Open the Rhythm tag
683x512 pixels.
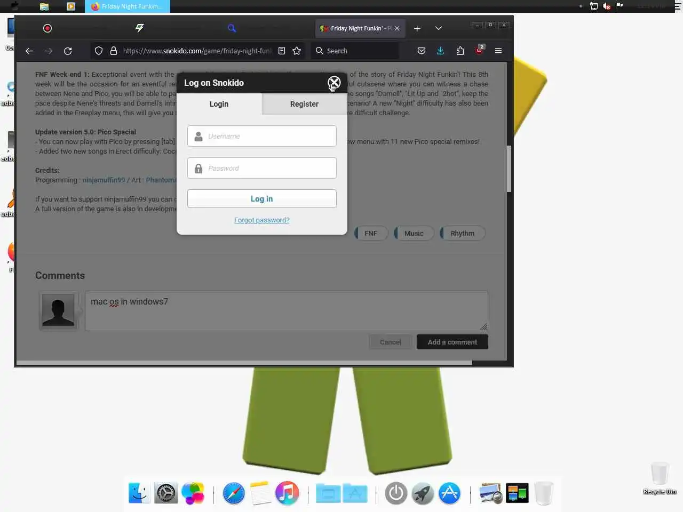click(x=462, y=233)
